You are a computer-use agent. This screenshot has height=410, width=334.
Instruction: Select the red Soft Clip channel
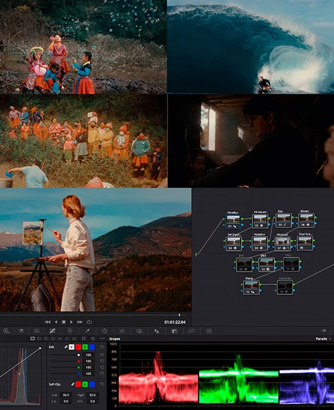coord(78,385)
